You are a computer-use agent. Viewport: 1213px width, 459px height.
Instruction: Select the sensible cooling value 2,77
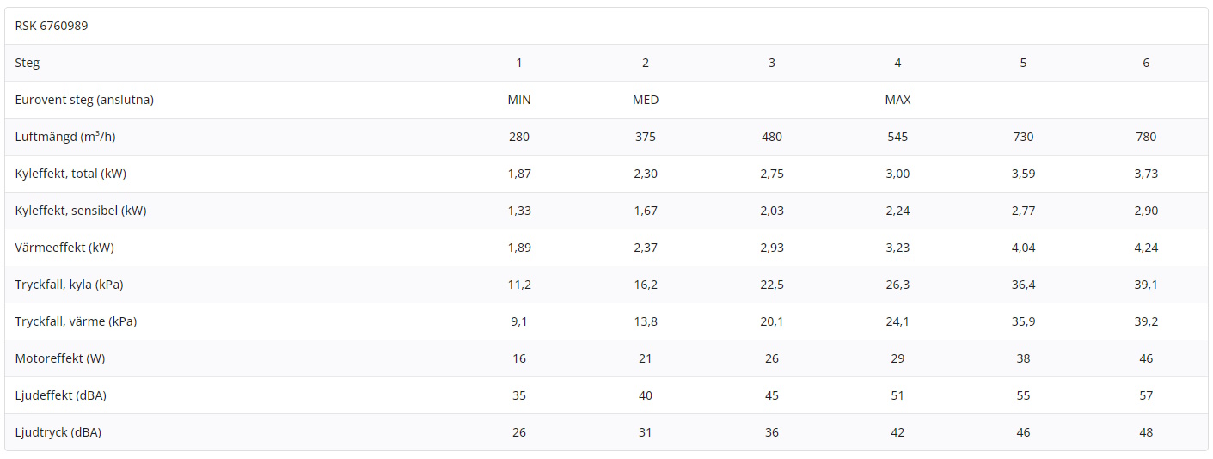point(1023,211)
